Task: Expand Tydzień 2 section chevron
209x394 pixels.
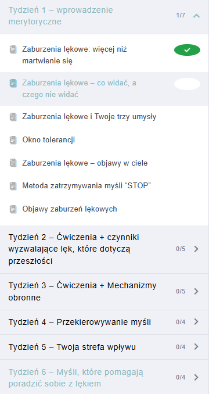Action: 196,249
